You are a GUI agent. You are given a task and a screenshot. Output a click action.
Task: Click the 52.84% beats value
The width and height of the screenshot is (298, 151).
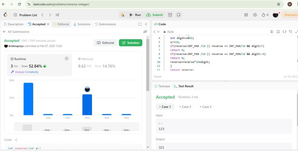[x=35, y=66]
